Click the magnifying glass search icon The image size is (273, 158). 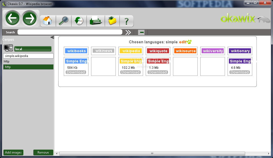pos(64,21)
